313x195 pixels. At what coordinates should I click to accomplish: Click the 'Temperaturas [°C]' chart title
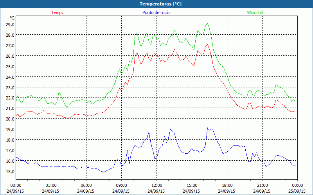[160, 4]
